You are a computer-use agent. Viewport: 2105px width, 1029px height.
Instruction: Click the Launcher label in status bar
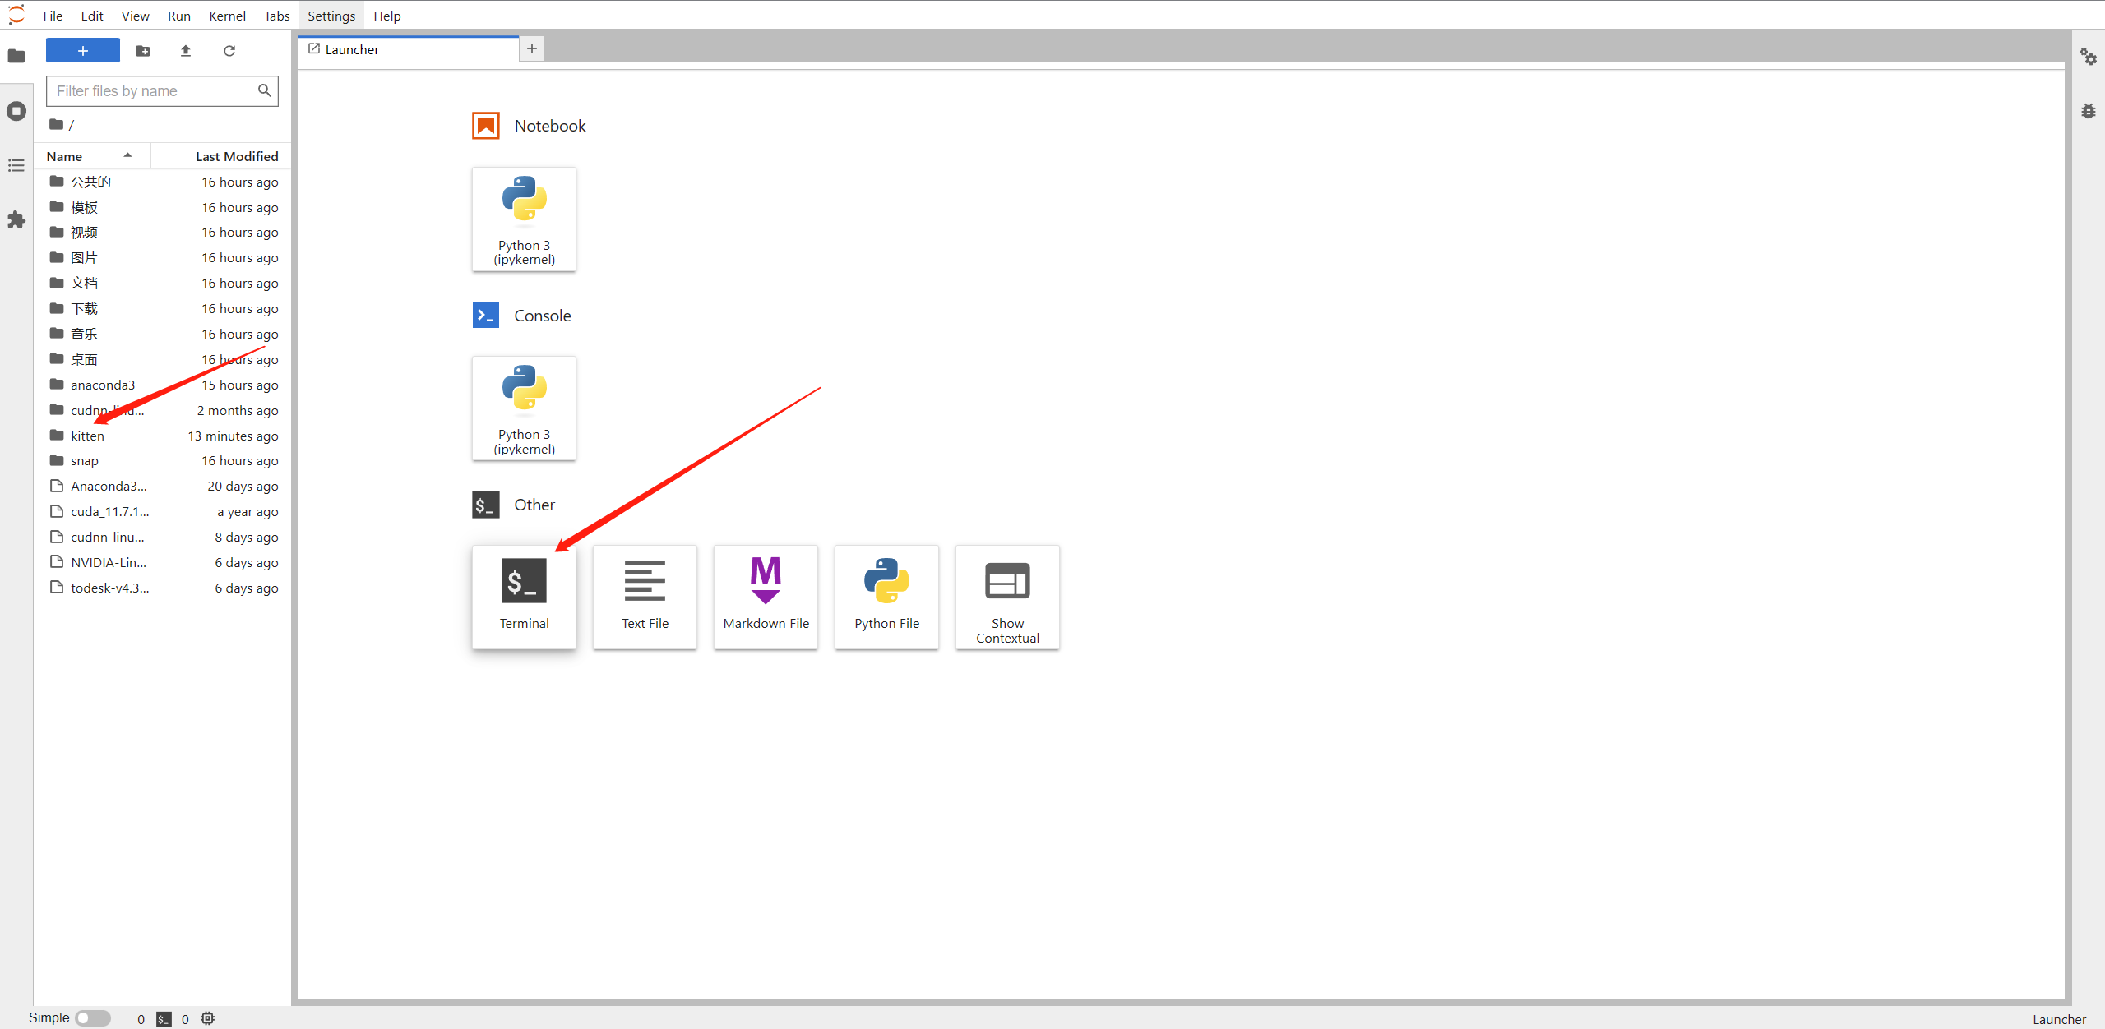[2059, 1019]
